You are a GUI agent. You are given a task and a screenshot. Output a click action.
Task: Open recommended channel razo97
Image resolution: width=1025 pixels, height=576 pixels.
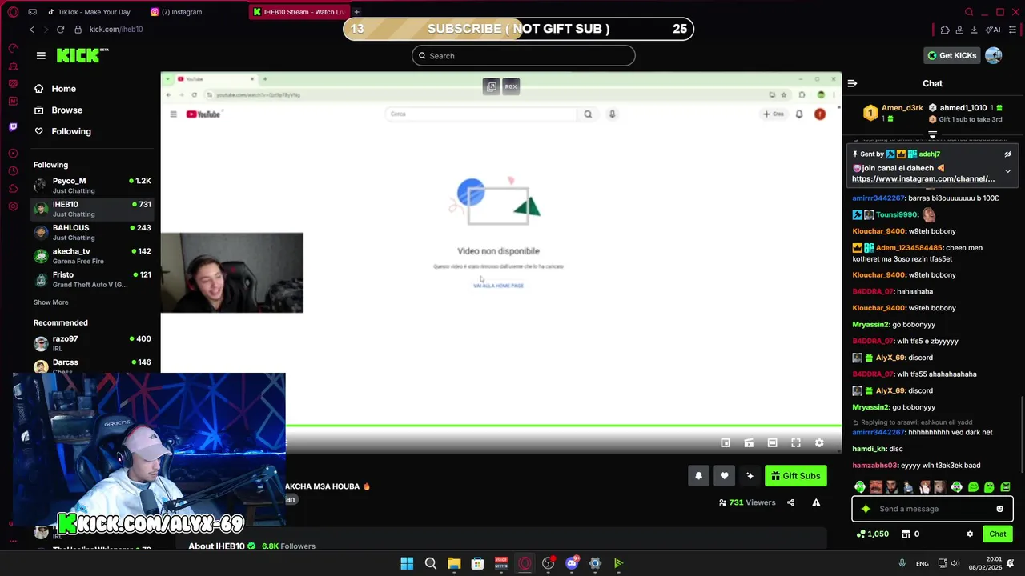tap(92, 343)
